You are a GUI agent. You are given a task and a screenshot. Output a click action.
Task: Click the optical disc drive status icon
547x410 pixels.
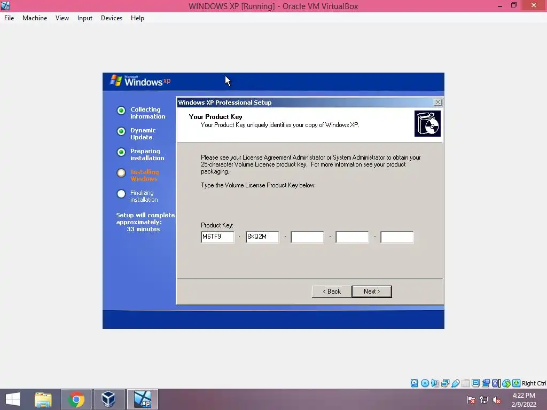point(425,383)
